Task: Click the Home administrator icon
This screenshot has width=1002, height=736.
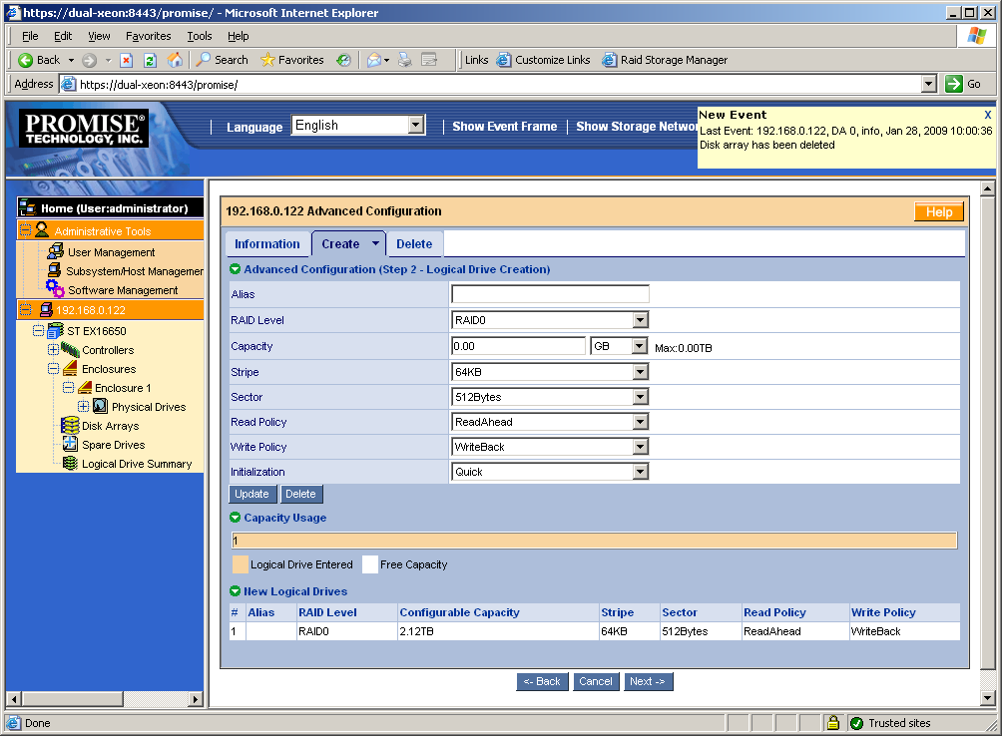Action: 27,207
